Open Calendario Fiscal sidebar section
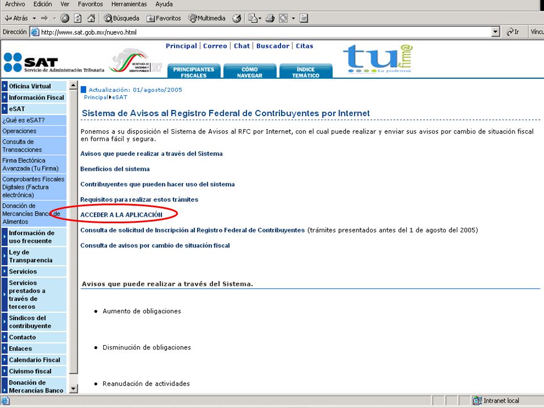This screenshot has width=544, height=408. [x=34, y=360]
